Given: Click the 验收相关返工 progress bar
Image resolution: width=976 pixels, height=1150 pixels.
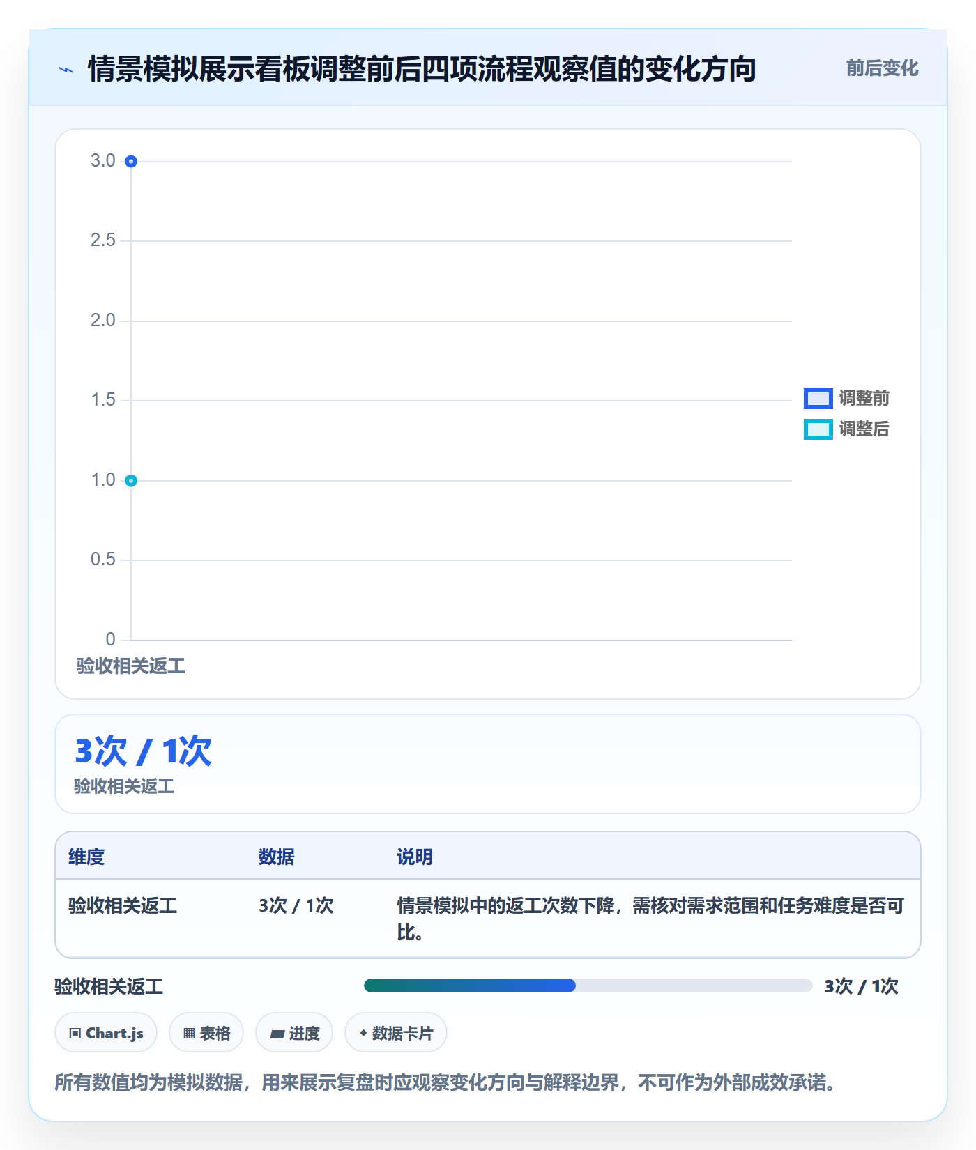Looking at the screenshot, I should pos(588,986).
